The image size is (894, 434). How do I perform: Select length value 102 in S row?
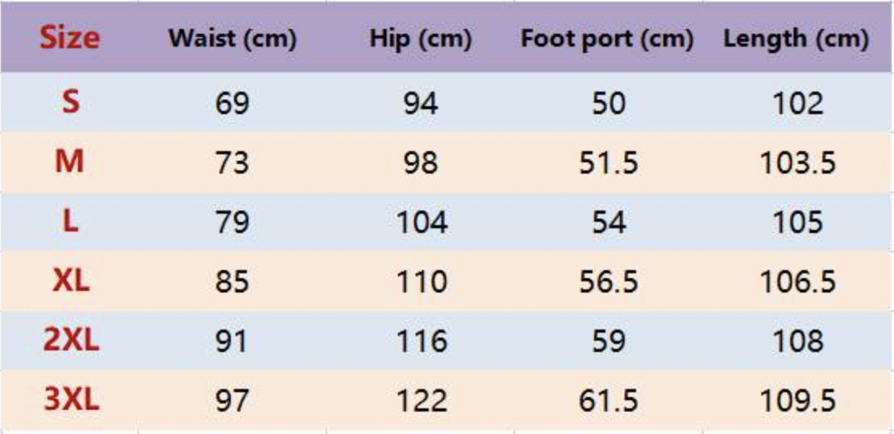pyautogui.click(x=798, y=104)
